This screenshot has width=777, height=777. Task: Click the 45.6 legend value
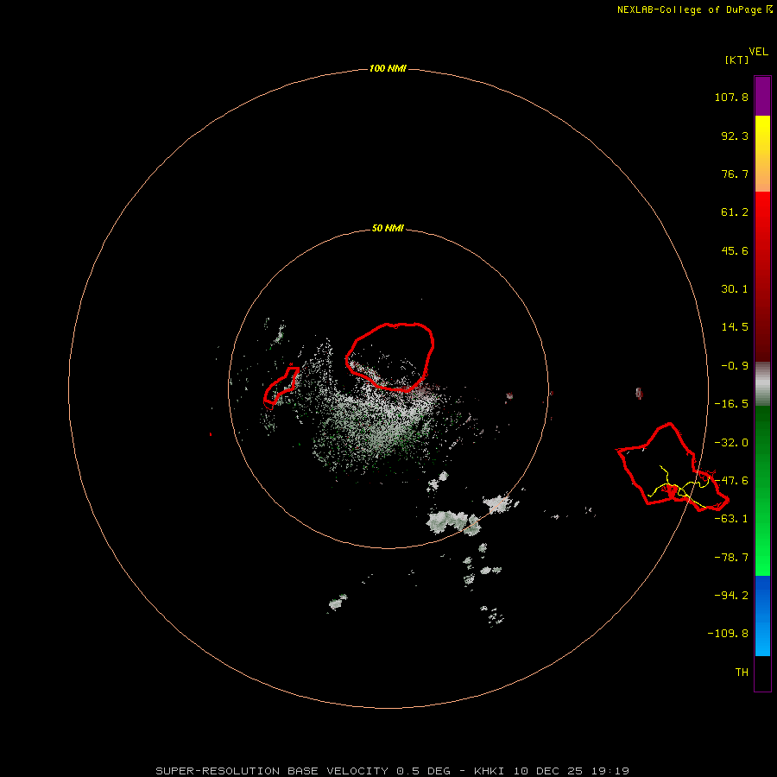click(x=735, y=250)
